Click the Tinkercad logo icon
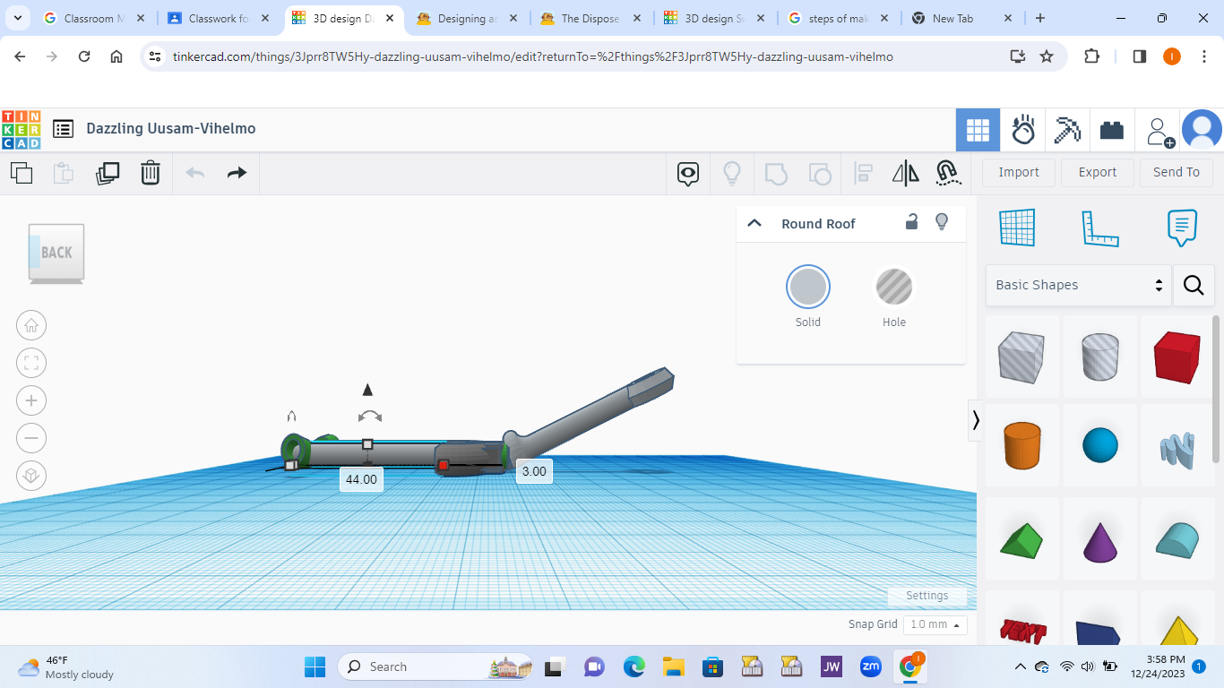Screen dimensions: 1224x688 (22, 129)
